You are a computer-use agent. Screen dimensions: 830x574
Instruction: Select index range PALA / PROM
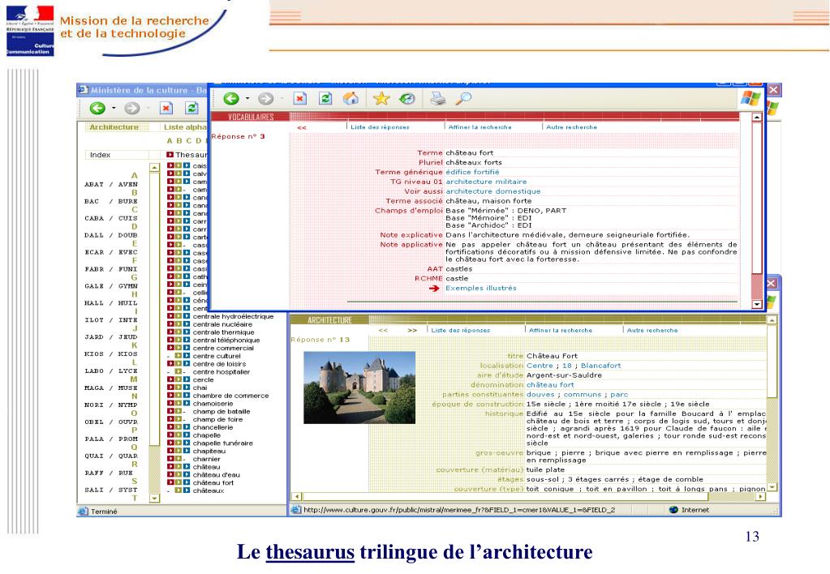pyautogui.click(x=110, y=439)
